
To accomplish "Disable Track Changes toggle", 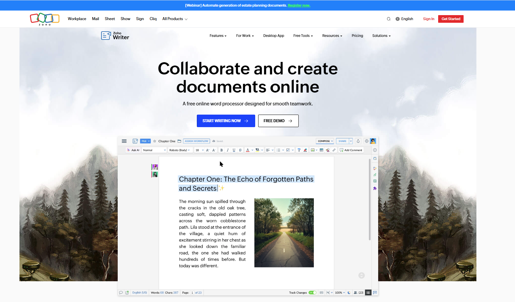I will [x=312, y=292].
